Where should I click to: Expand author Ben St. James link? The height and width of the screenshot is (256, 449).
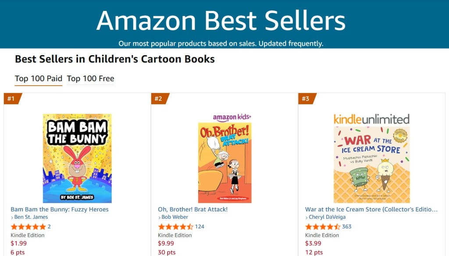click(x=31, y=217)
